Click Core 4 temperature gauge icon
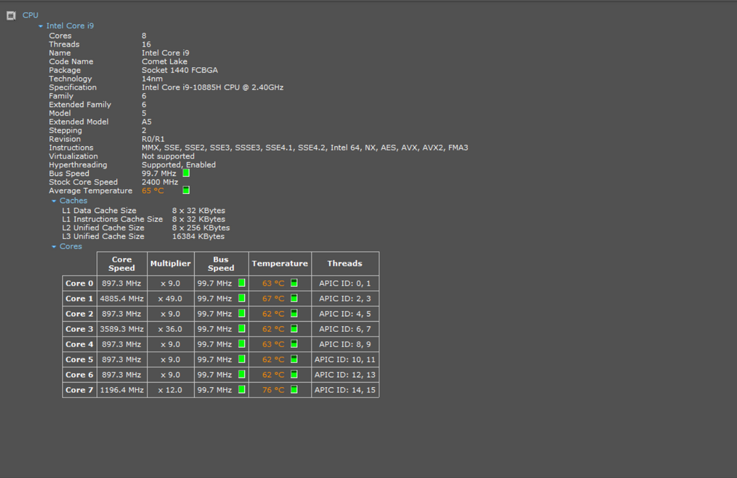Image resolution: width=737 pixels, height=478 pixels. [294, 344]
